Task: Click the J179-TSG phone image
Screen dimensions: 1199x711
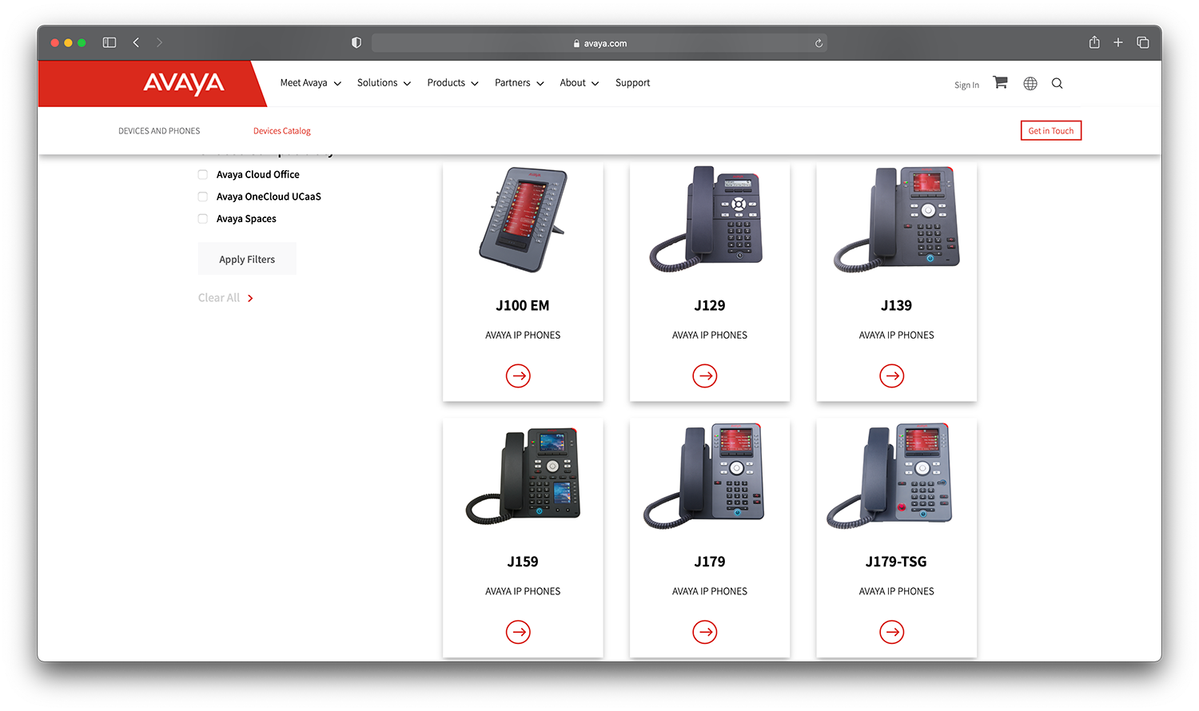Action: pos(890,475)
